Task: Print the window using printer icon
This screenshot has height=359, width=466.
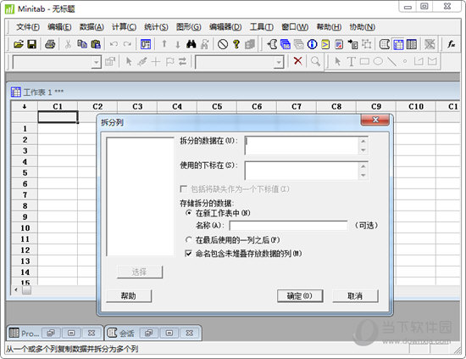Action: (x=50, y=44)
